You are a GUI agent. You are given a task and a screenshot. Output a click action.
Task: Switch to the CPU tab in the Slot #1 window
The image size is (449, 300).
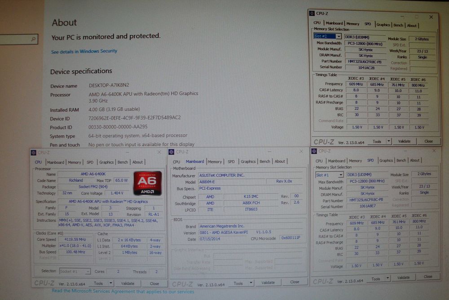click(319, 161)
